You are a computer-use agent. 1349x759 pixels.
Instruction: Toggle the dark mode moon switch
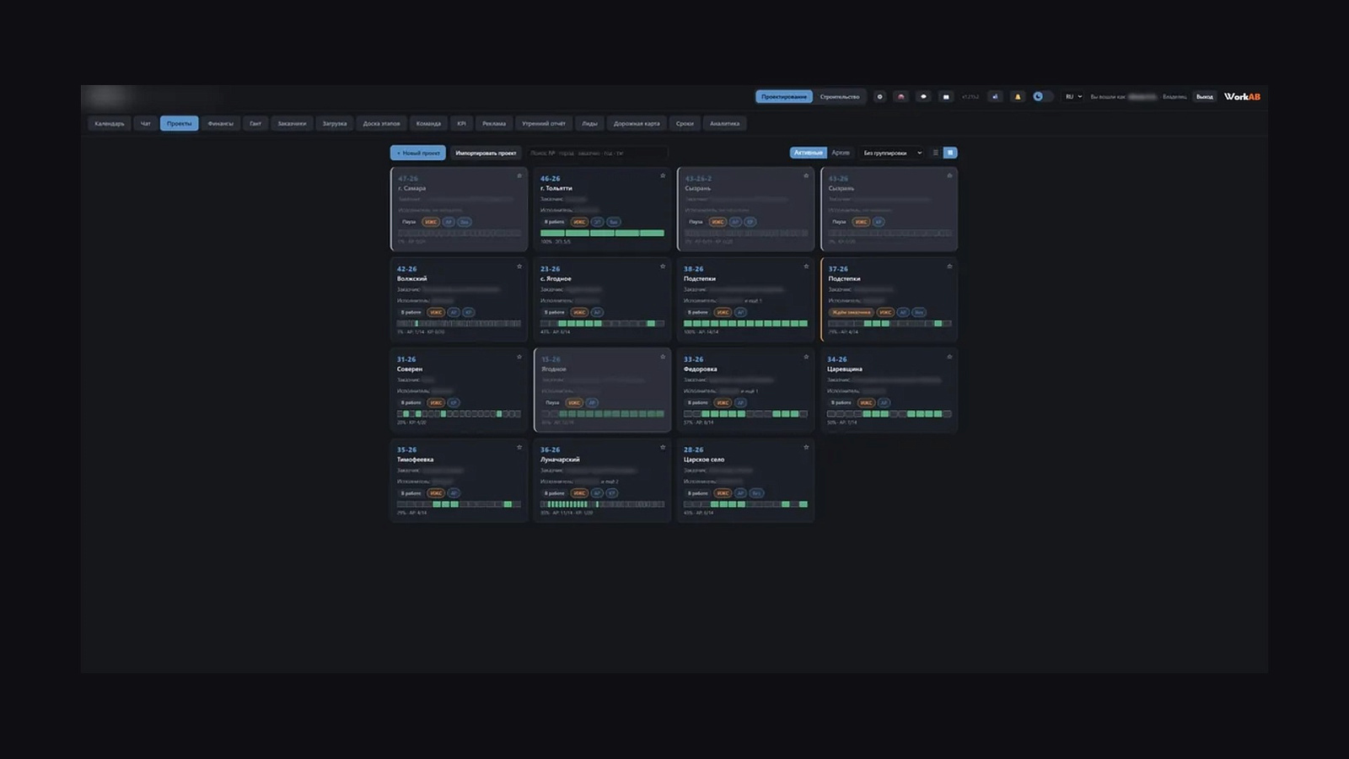(1042, 97)
